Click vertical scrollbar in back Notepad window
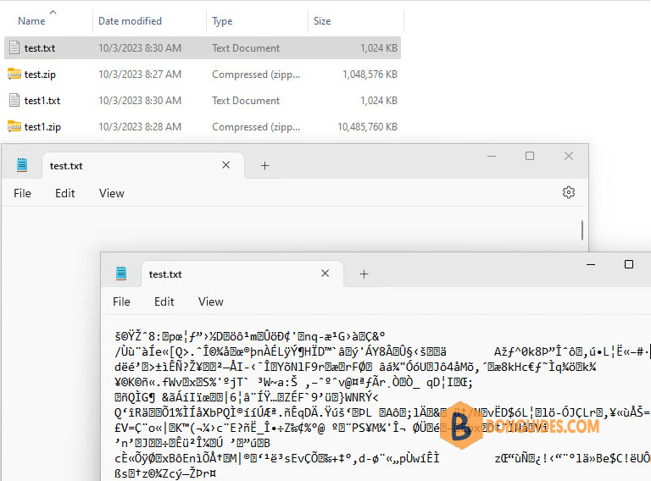Viewport: 651px width, 481px height. pos(582,230)
